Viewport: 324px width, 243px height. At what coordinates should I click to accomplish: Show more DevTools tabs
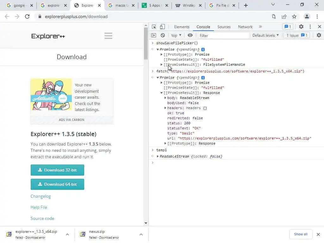click(260, 27)
